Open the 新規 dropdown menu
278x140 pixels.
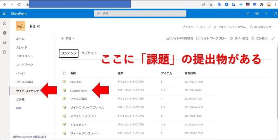68,38
